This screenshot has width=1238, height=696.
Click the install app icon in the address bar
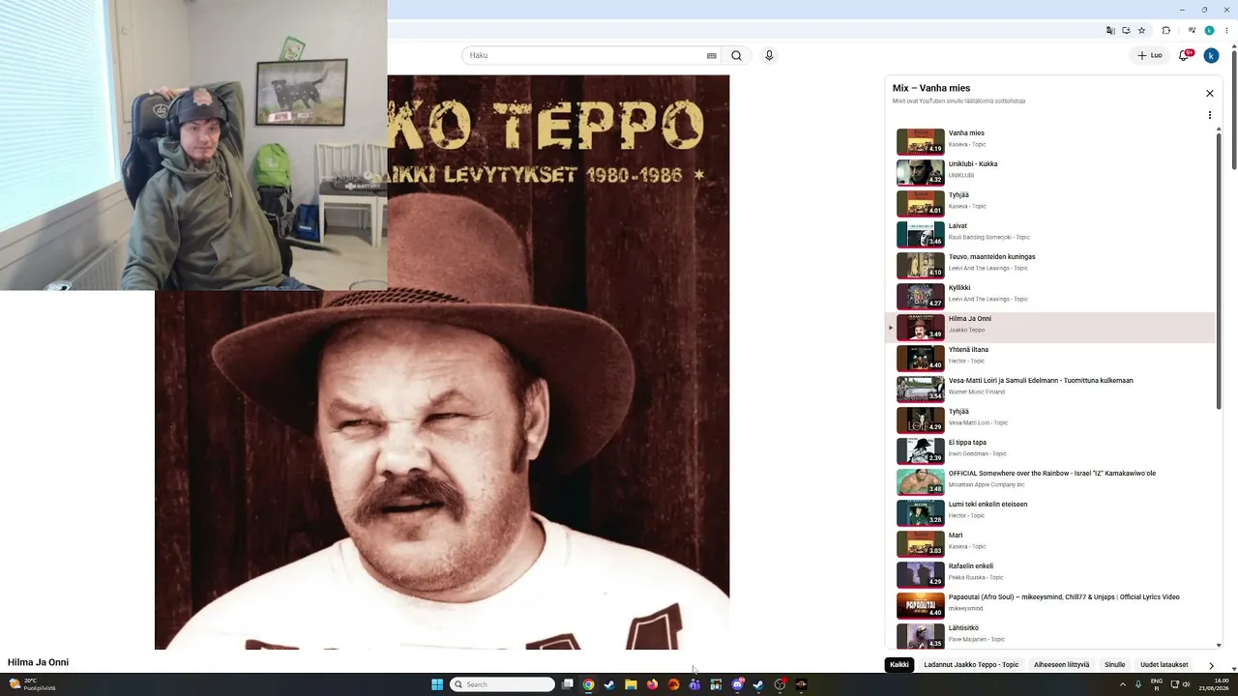point(1126,31)
